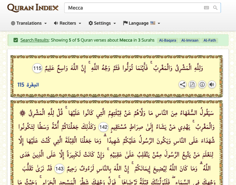Viewport: 236px width, 185px height.
Task: Click the globe icon beside Translations
Action: [13, 23]
